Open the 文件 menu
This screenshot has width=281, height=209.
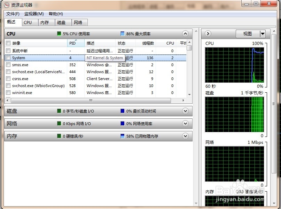pos(13,14)
